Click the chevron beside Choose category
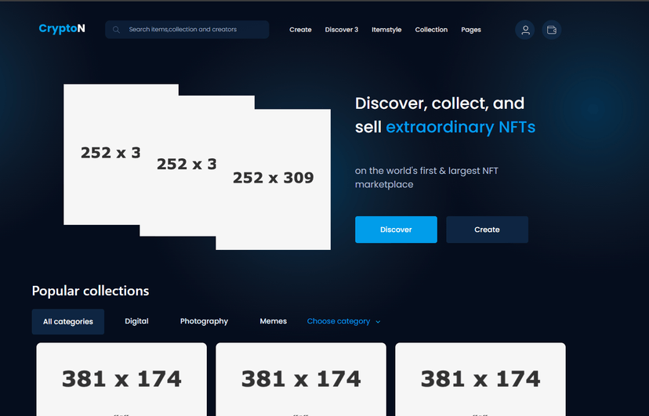The image size is (649, 416). click(x=378, y=322)
